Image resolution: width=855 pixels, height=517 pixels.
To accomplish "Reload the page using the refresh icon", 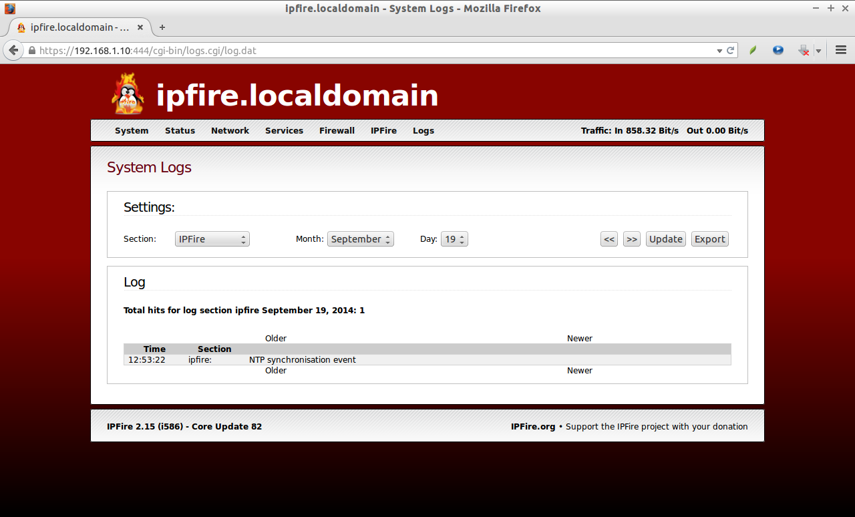I will click(731, 50).
